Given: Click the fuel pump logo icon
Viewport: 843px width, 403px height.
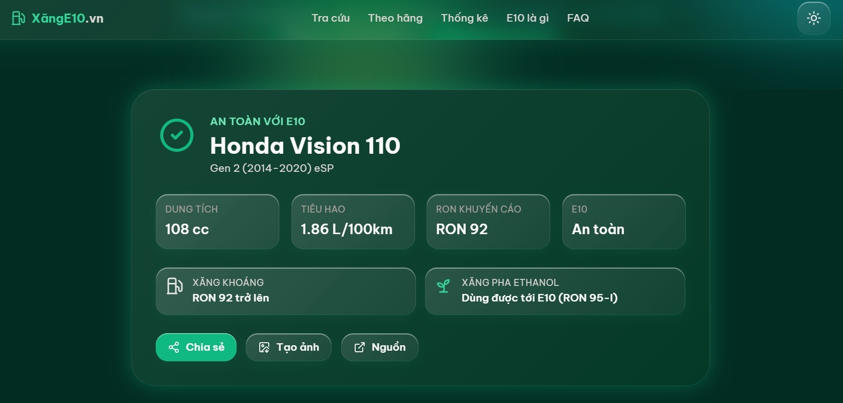Looking at the screenshot, I should pos(18,19).
